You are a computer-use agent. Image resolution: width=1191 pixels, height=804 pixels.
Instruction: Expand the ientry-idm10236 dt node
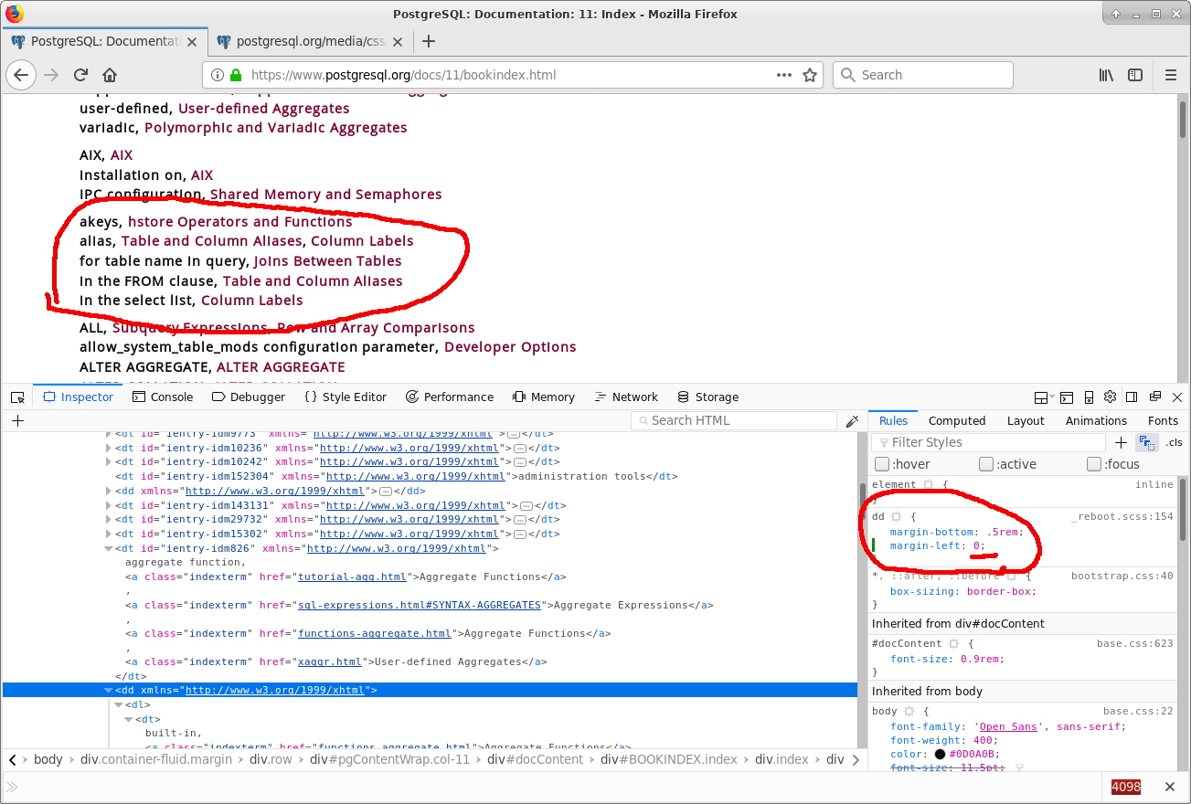pyautogui.click(x=109, y=449)
